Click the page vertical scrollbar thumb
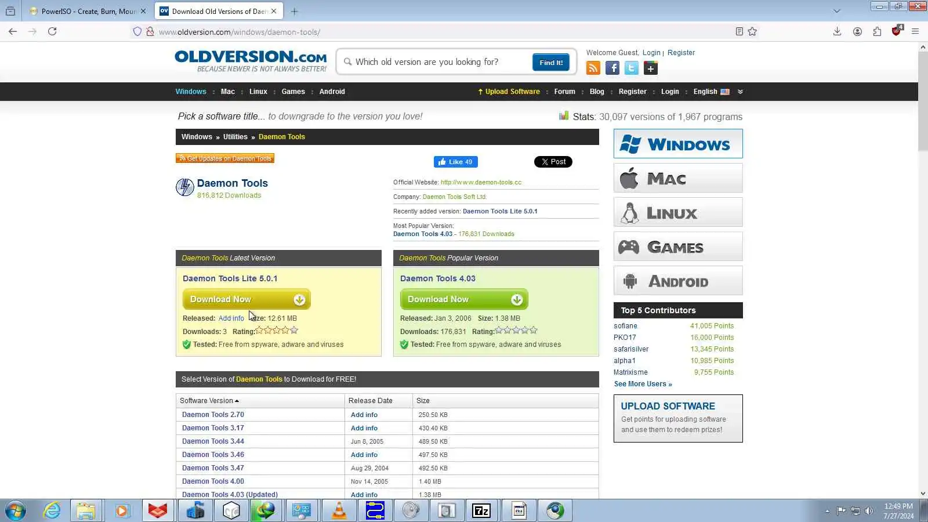The width and height of the screenshot is (928, 522). (923, 101)
